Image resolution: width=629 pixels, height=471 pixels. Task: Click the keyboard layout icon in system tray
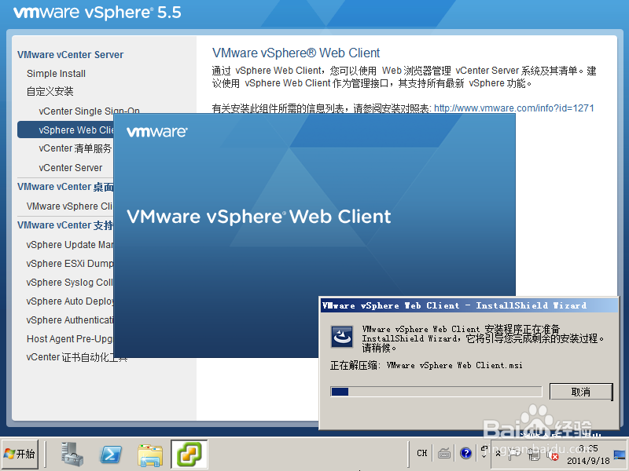[444, 453]
